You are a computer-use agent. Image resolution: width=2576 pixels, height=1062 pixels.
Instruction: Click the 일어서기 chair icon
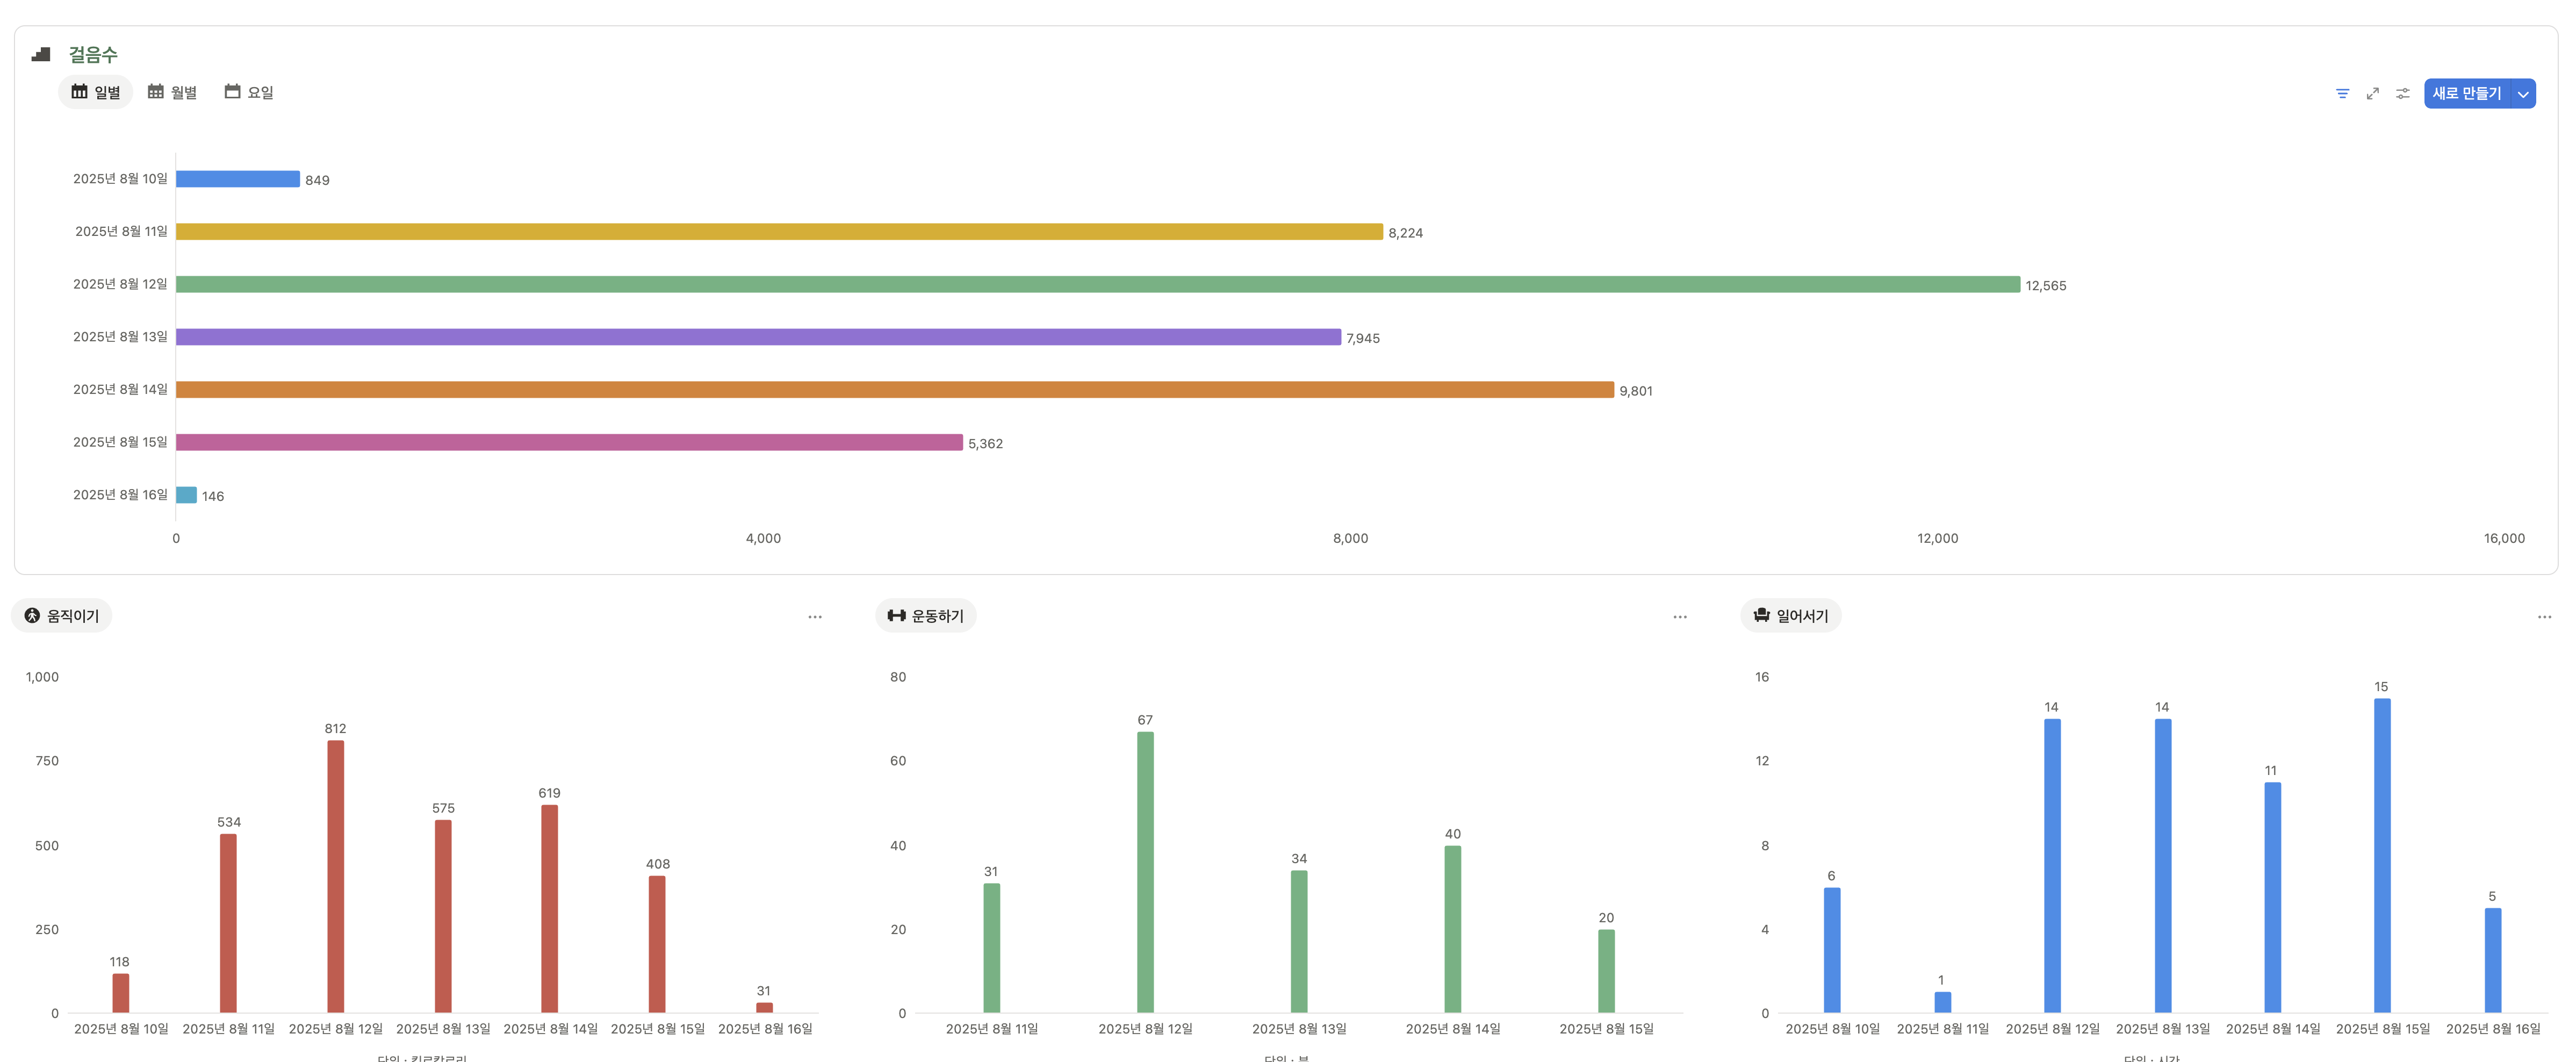1761,615
